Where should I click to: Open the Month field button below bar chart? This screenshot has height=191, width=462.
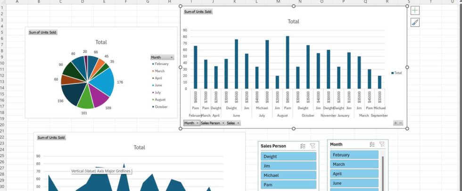191,123
